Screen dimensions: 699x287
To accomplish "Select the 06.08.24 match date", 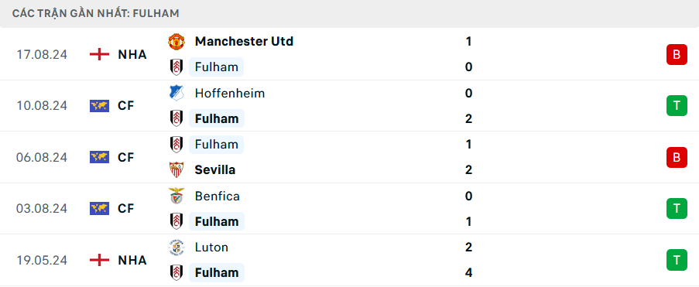I will pos(42,157).
